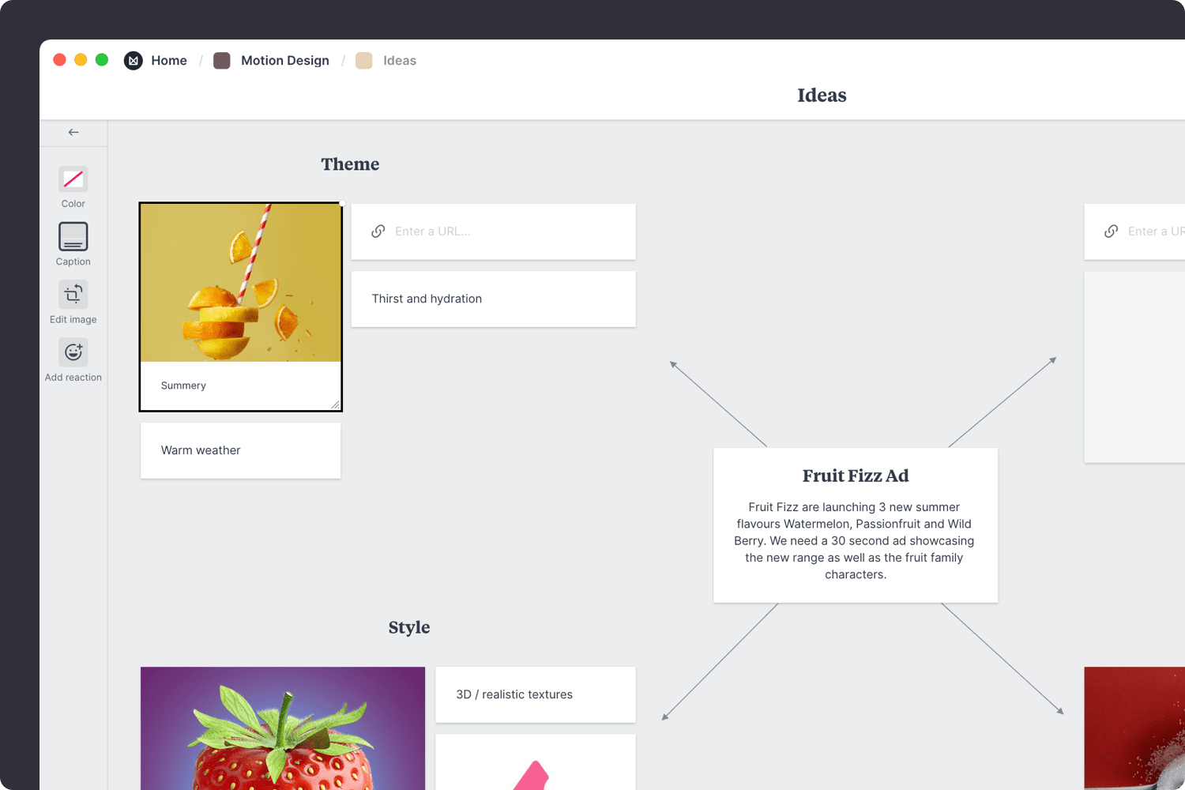Click the link icon in the URL field
The width and height of the screenshot is (1185, 790).
(x=378, y=231)
